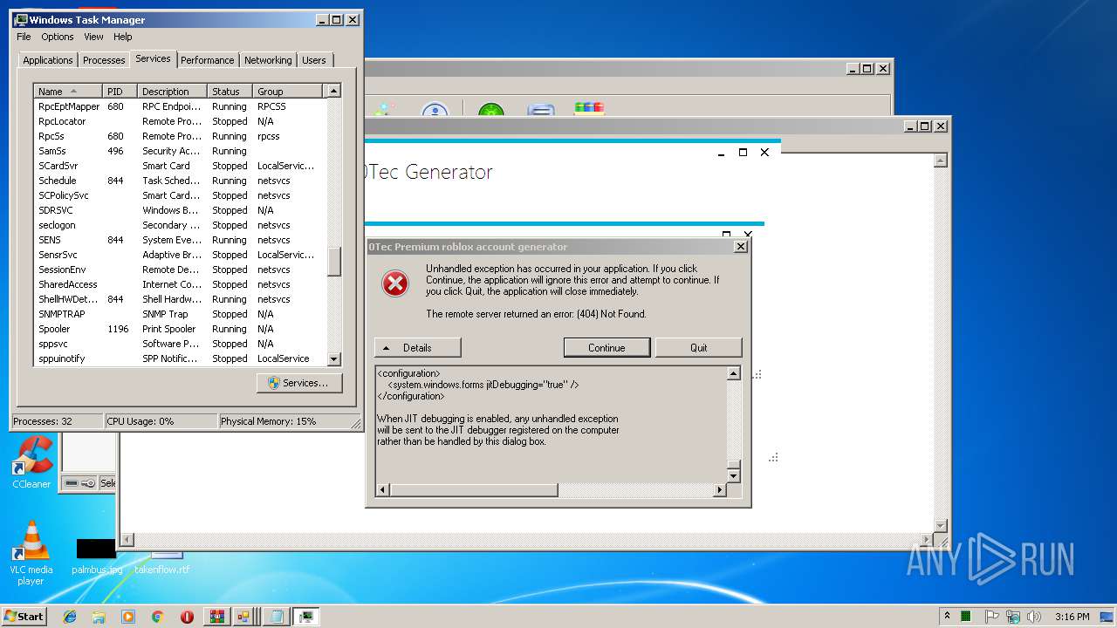The height and width of the screenshot is (628, 1117).
Task: Open volume speaker tray icon
Action: (1034, 616)
